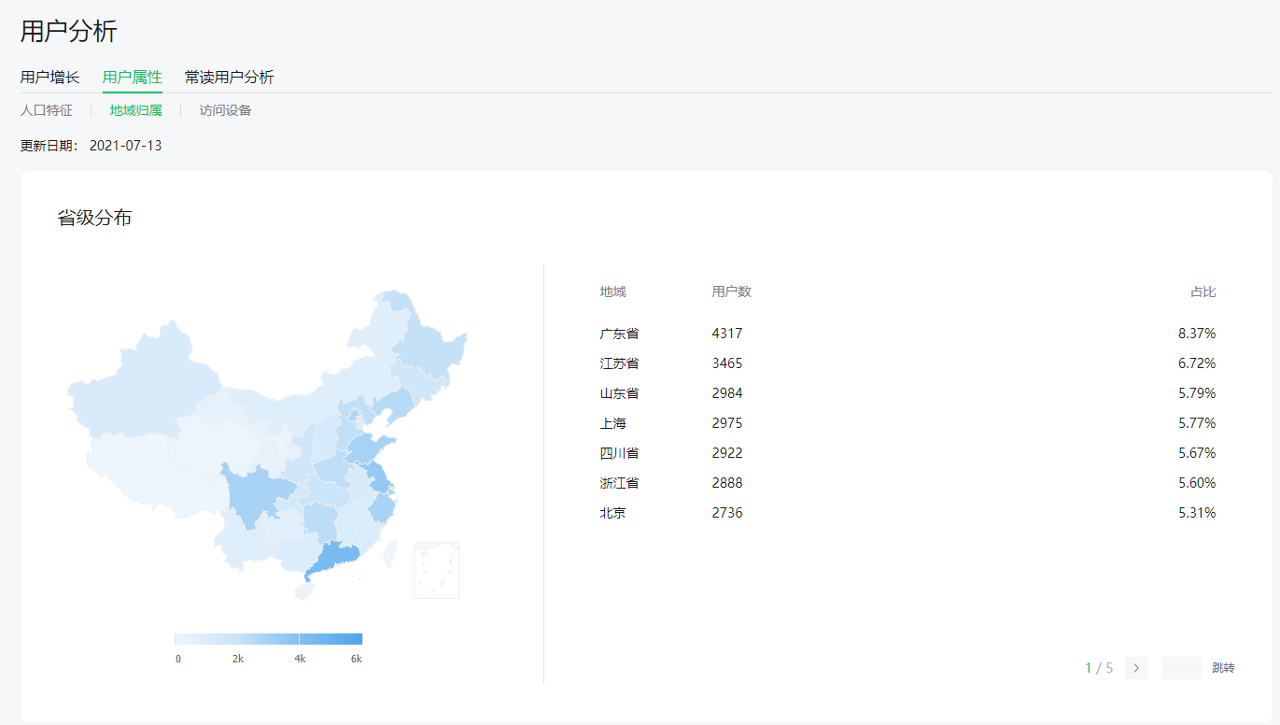
Task: Select the 地域归属 sub-tab
Action: [135, 110]
